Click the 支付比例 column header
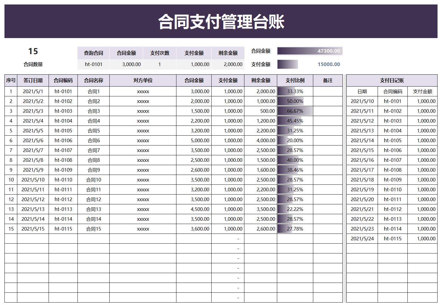Image resolution: width=442 pixels, height=307 pixels. [x=295, y=80]
